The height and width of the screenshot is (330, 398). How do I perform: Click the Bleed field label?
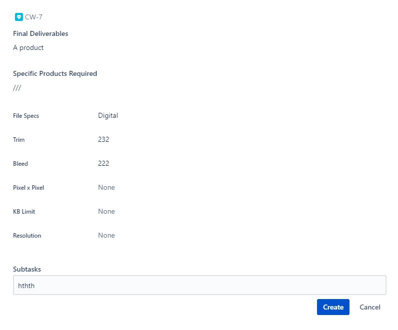(20, 163)
